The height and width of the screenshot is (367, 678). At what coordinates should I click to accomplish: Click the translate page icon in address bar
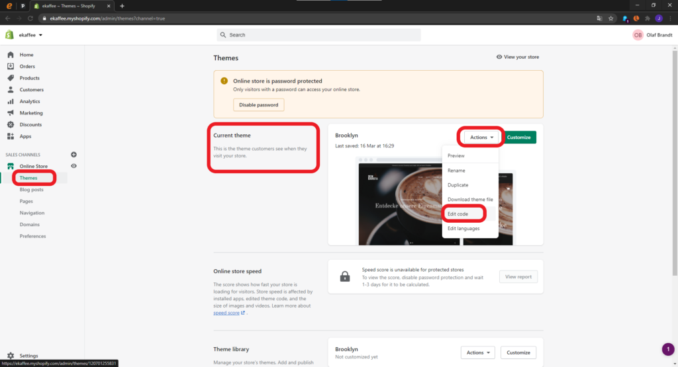click(599, 19)
